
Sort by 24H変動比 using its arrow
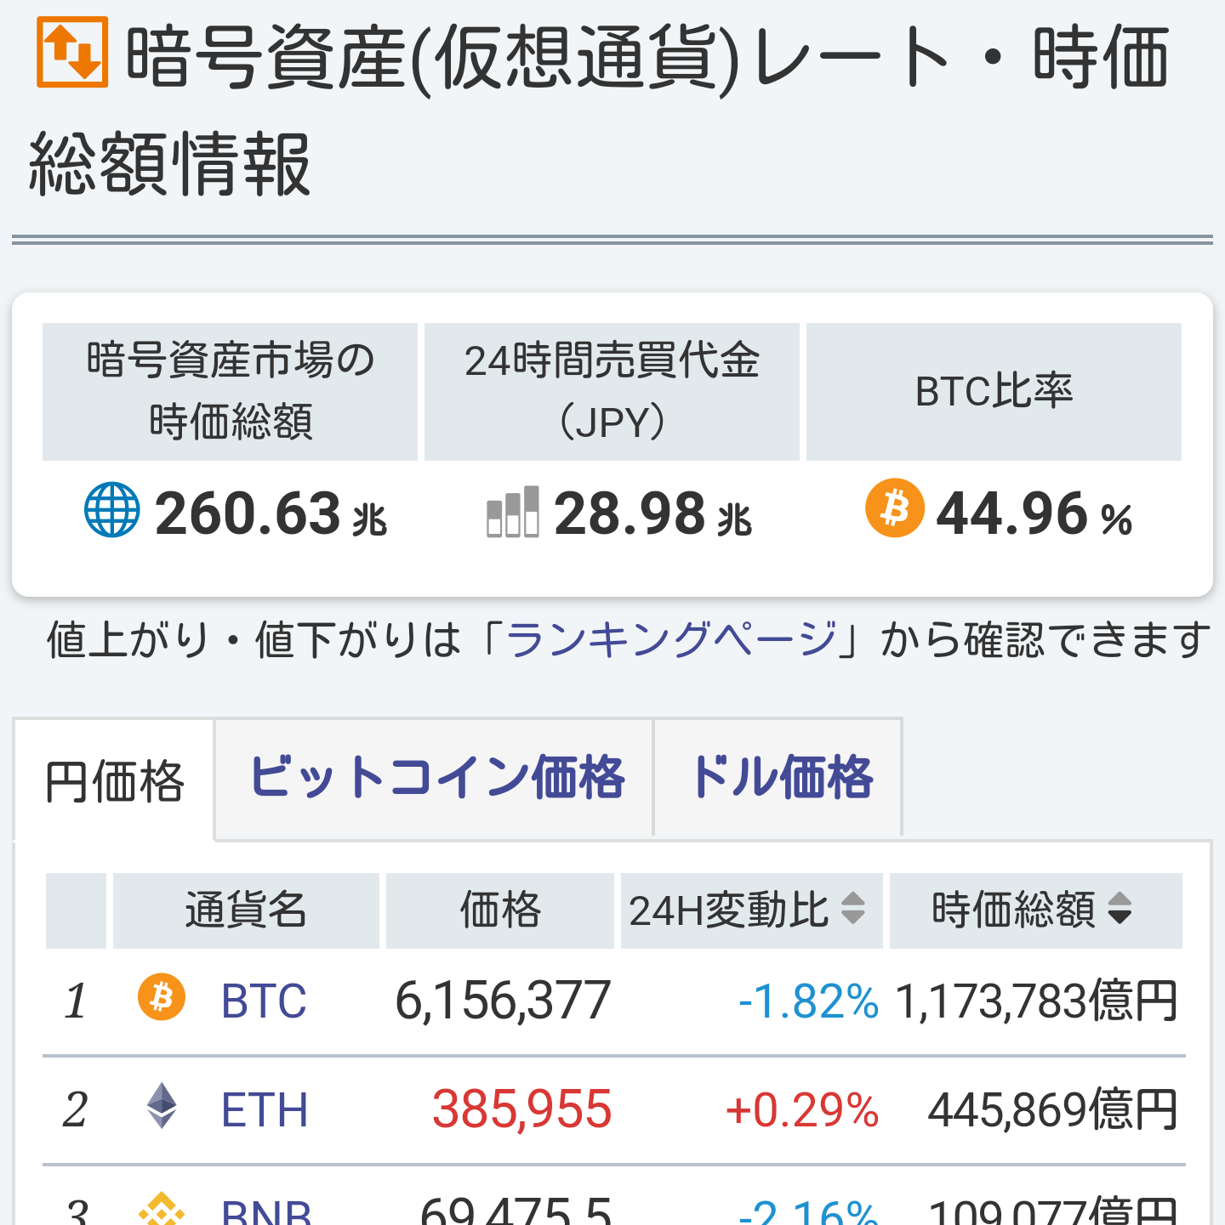click(853, 909)
